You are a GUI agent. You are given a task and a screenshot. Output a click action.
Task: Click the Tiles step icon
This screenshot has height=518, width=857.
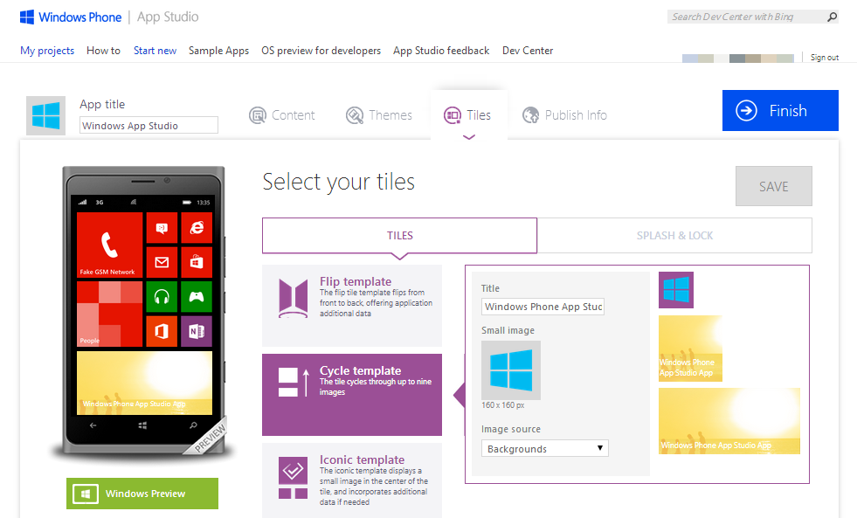(x=452, y=115)
